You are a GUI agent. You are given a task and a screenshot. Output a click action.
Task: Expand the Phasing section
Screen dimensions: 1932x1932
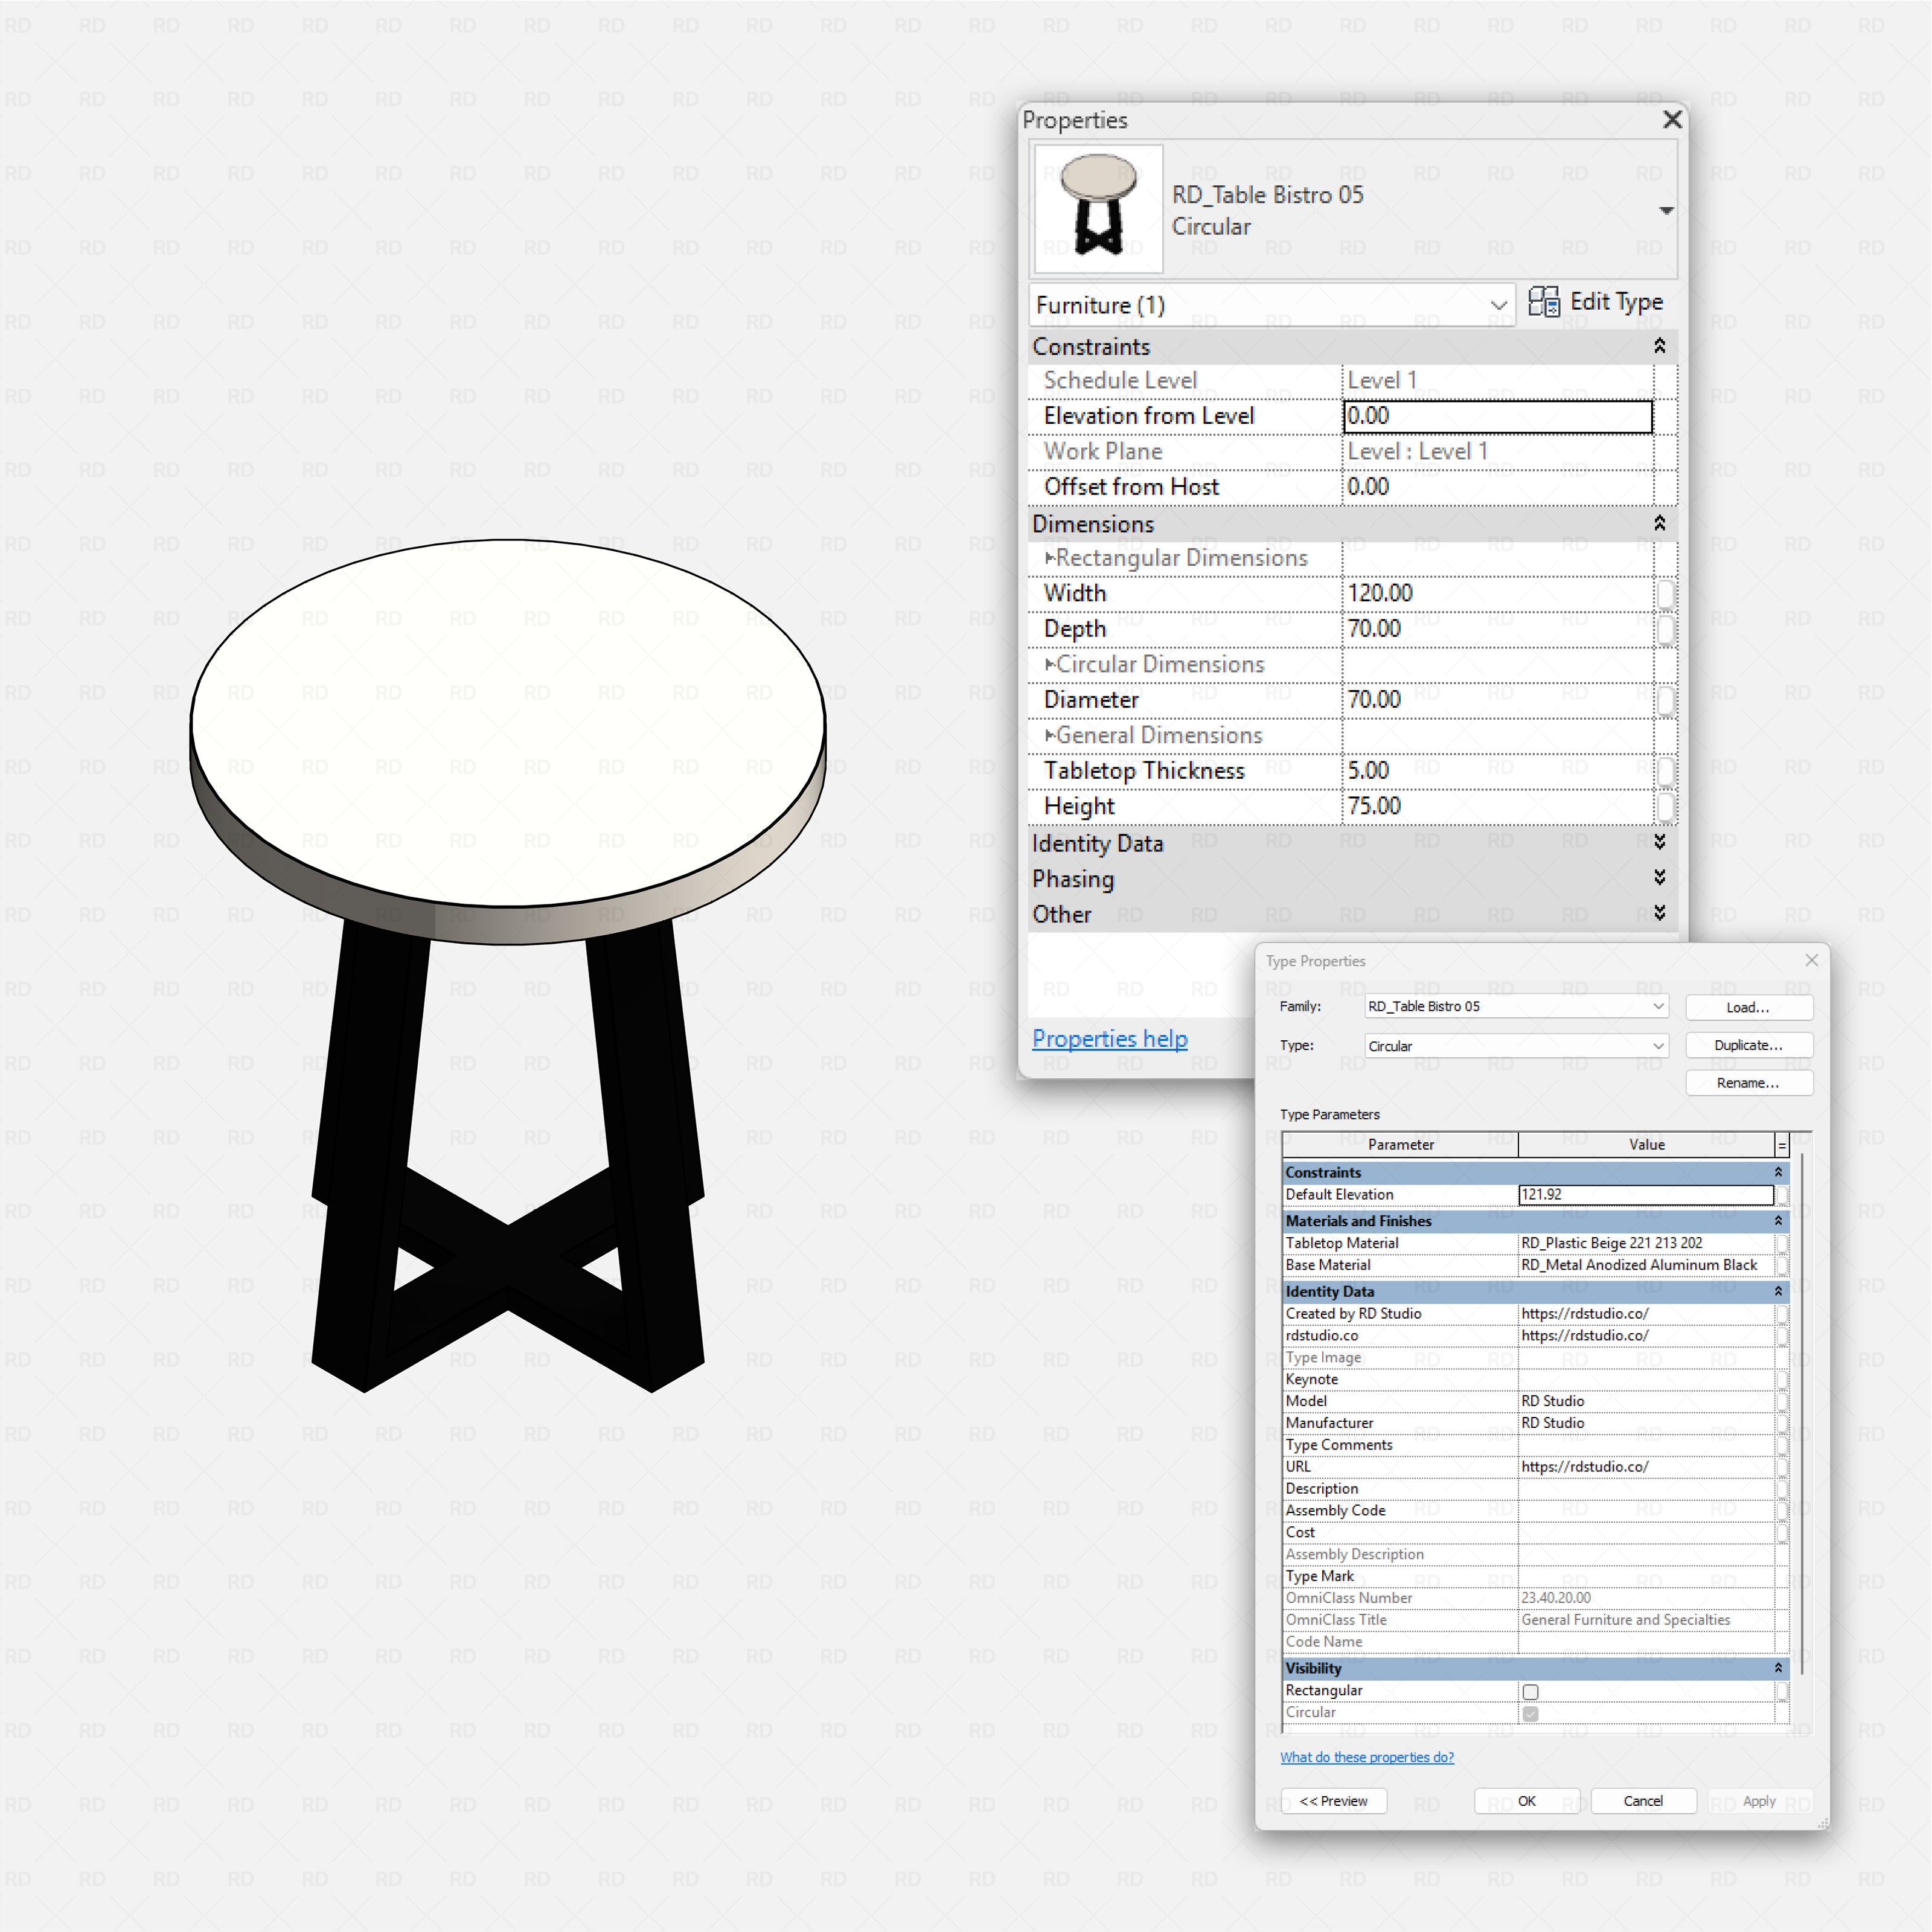(1659, 878)
